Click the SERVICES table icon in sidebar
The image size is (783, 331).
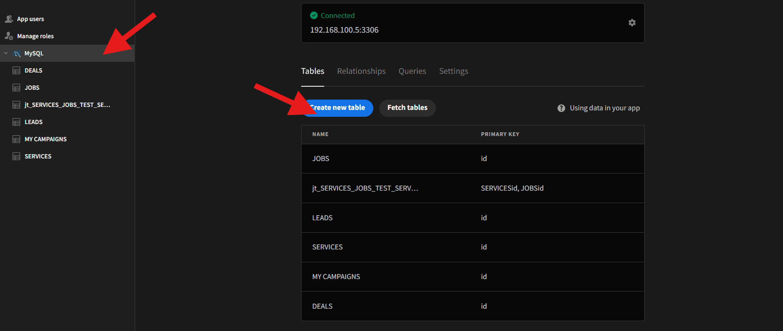click(x=16, y=156)
